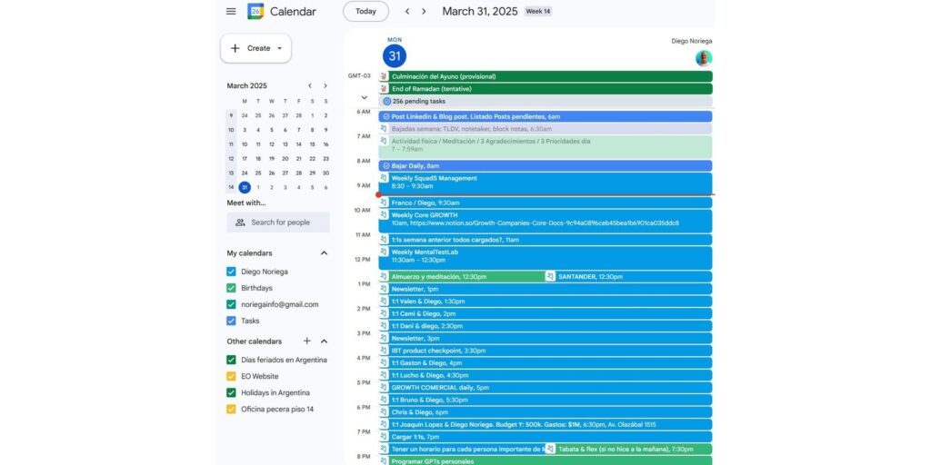Open the Weekly SquadS Management event

click(x=546, y=182)
